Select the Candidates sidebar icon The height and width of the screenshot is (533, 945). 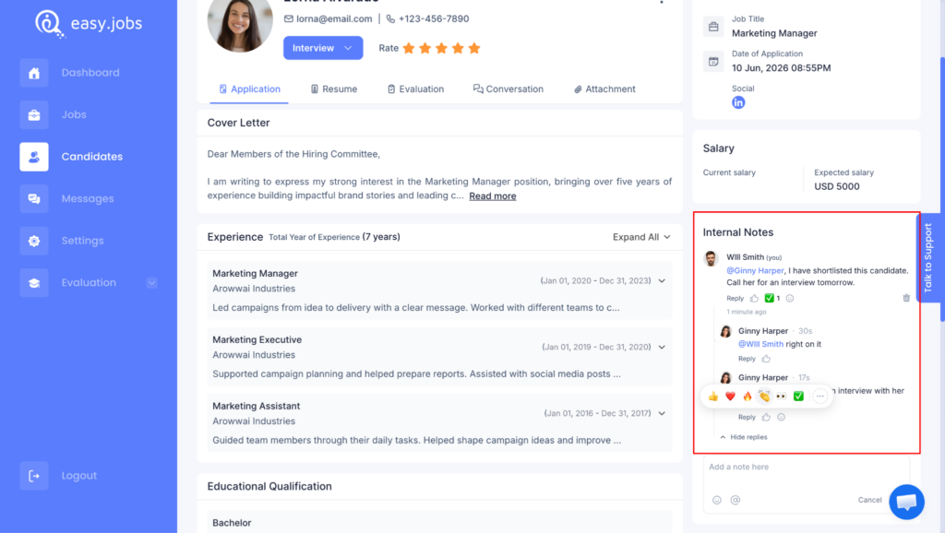pos(34,157)
